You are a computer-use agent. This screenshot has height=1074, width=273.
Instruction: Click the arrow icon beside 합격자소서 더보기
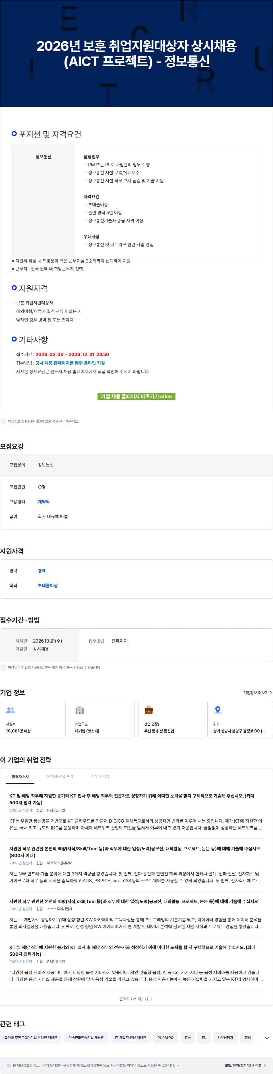click(152, 999)
